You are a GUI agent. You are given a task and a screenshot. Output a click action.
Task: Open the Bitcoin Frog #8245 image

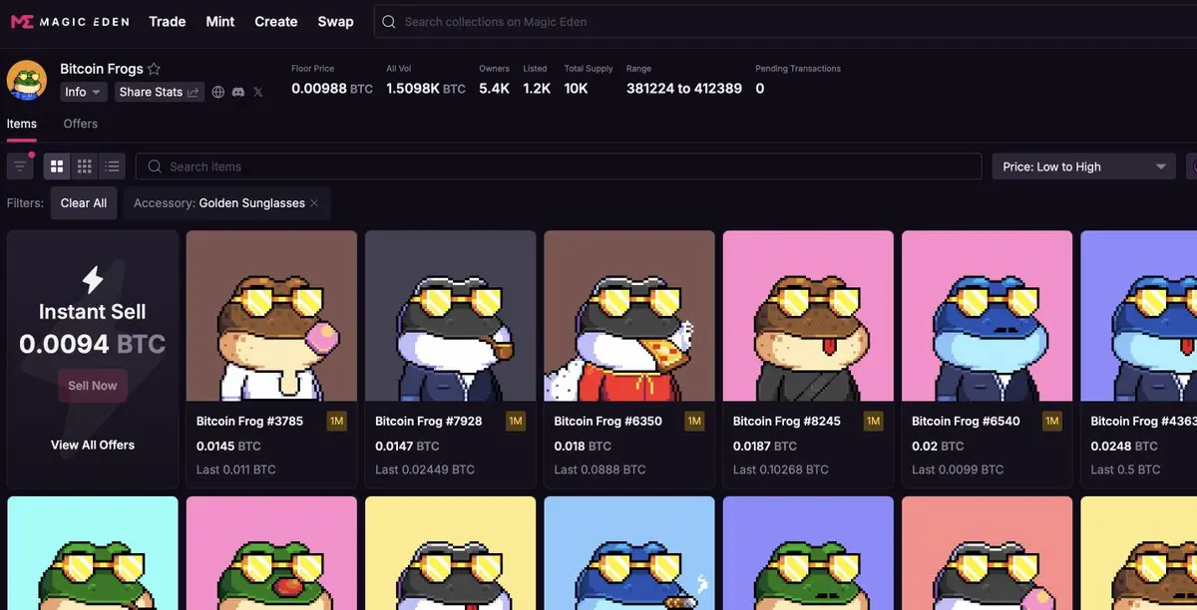click(x=808, y=316)
